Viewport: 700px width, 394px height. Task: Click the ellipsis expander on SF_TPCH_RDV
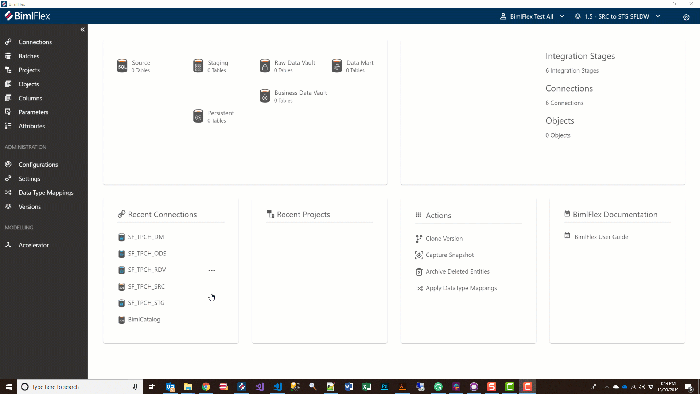tap(211, 270)
